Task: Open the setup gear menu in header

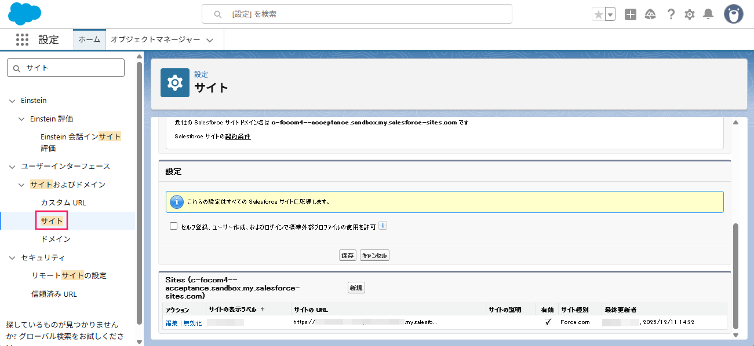Action: pos(689,14)
